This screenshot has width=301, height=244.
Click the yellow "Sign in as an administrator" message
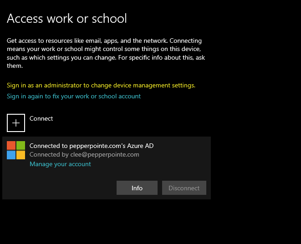pyautogui.click(x=101, y=85)
